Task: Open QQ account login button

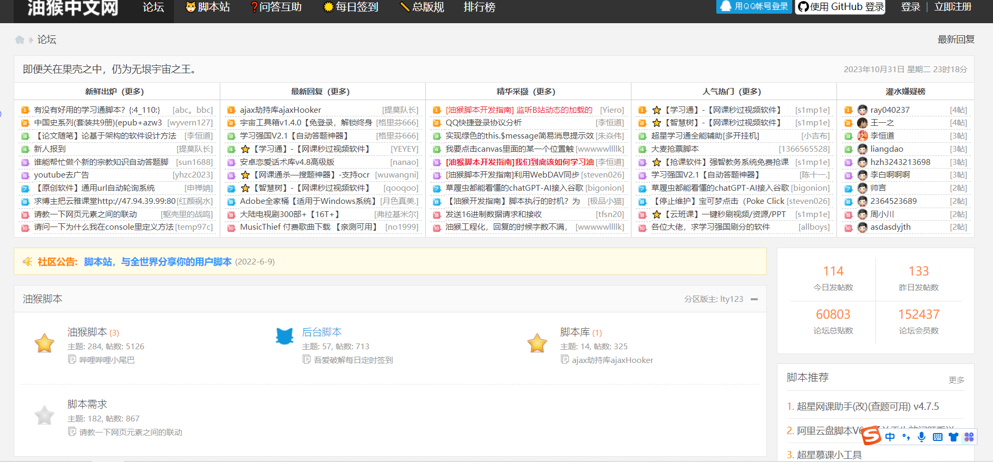Action: pos(754,6)
